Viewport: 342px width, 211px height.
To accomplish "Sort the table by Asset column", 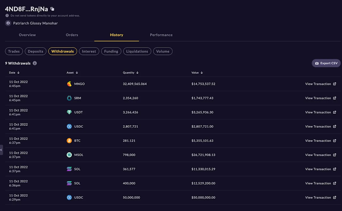I will 72,73.
